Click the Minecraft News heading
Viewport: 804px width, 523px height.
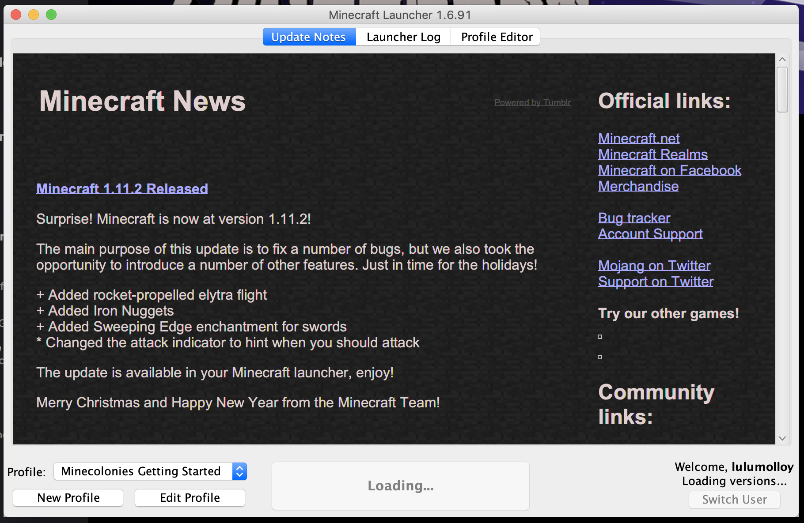click(x=142, y=101)
